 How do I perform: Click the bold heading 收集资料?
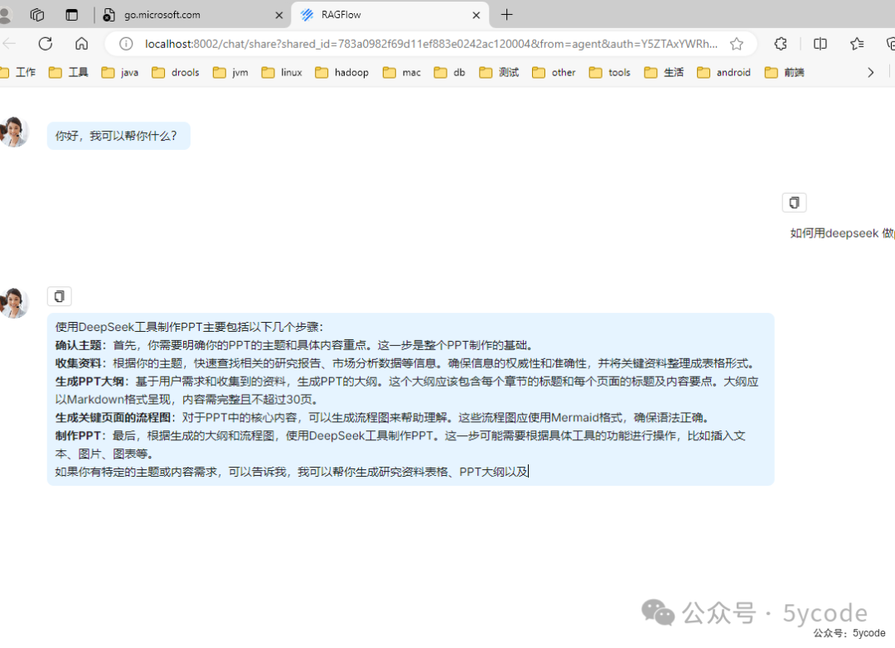click(x=78, y=363)
